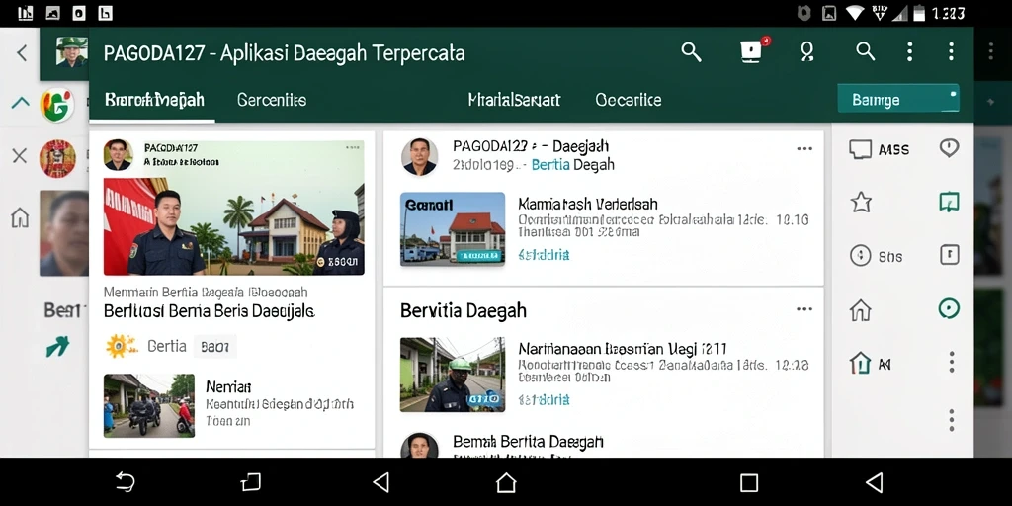Click the green bookmark-chat icon in the right panel
1012x506 pixels.
949,203
